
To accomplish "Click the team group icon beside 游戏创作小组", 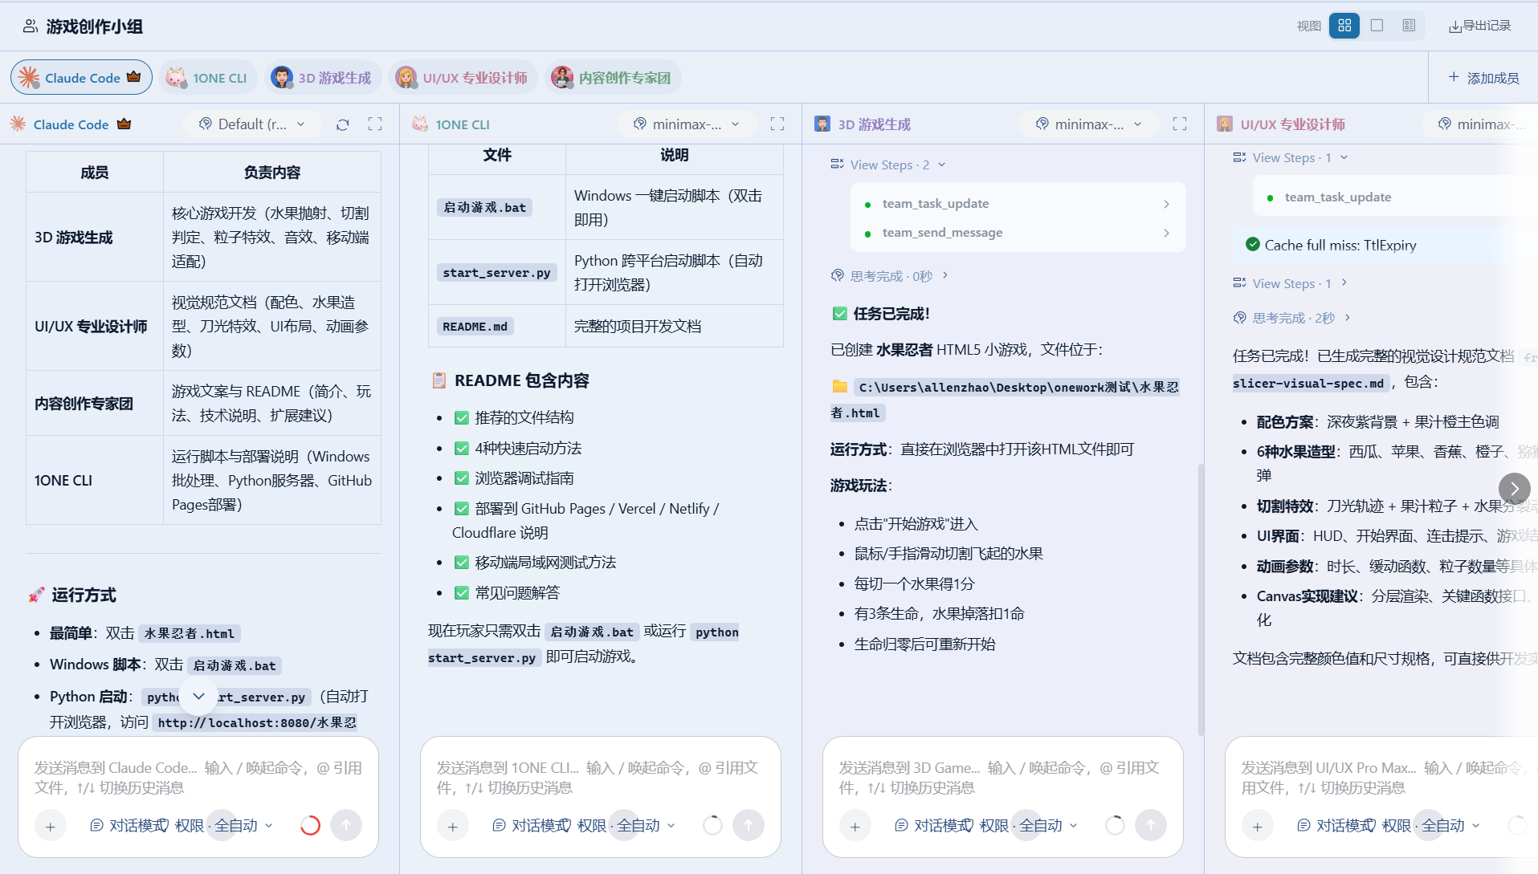I will 30,26.
